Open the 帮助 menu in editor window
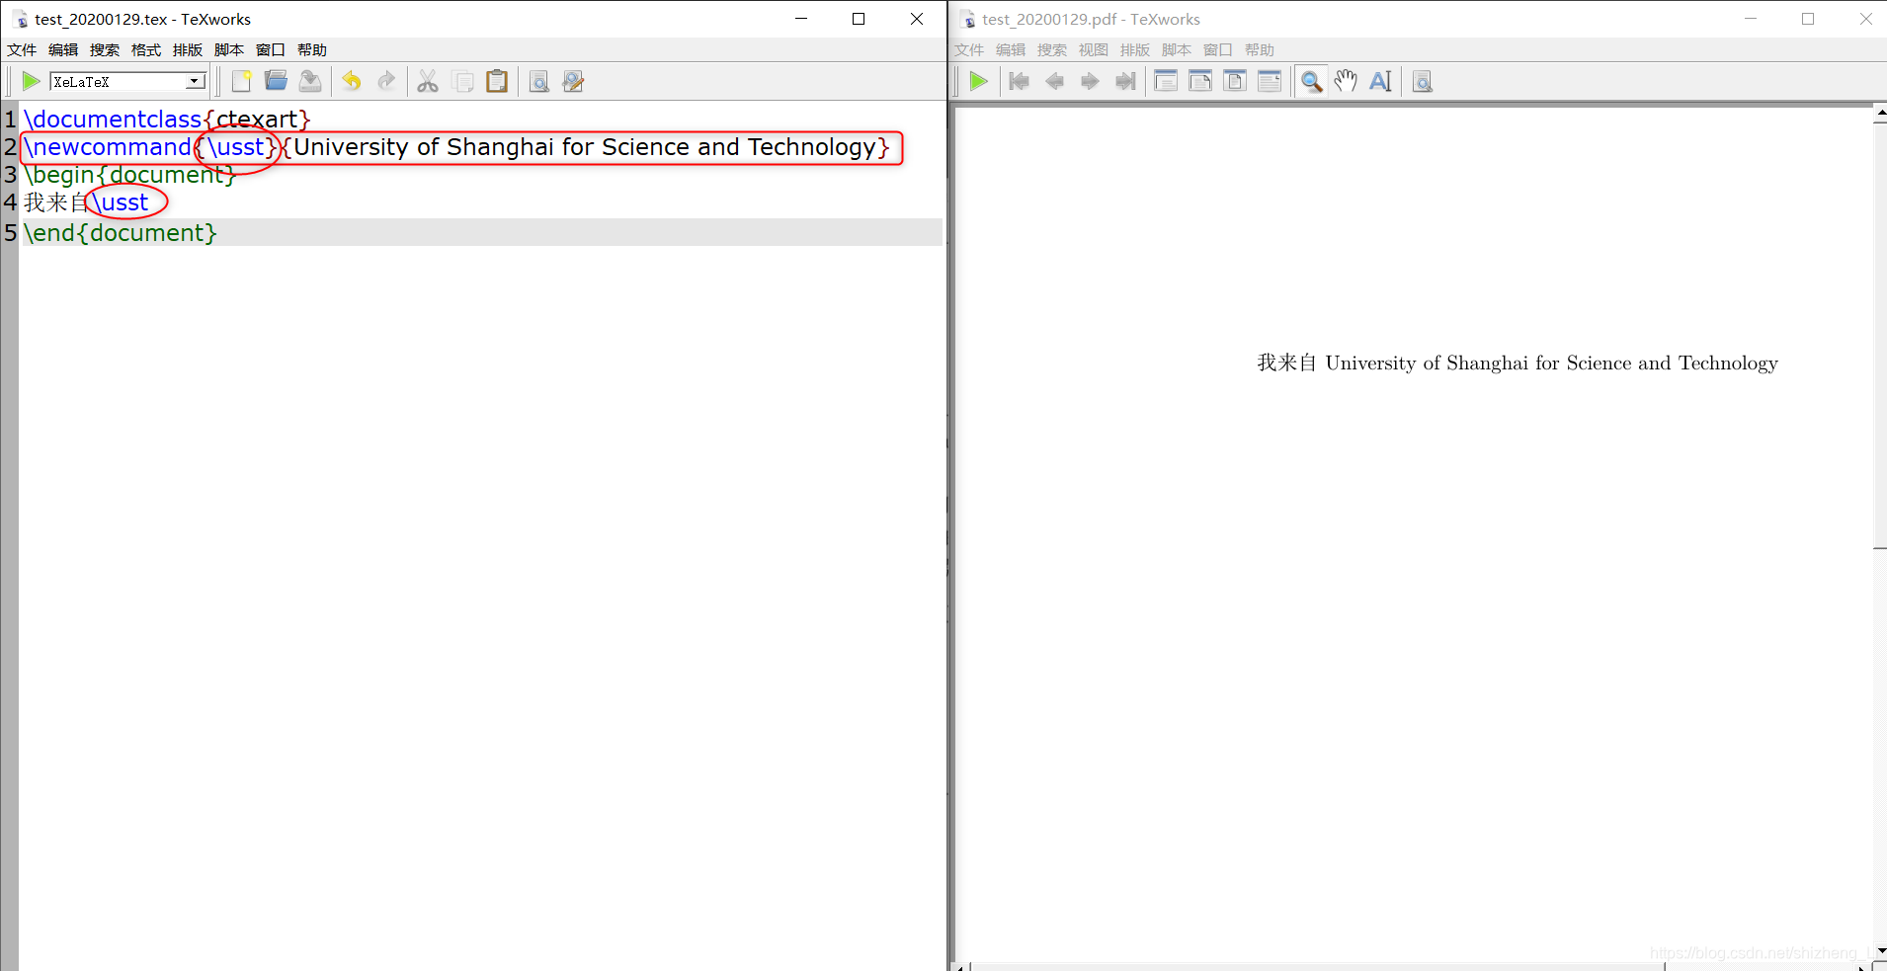This screenshot has width=1887, height=971. [312, 49]
